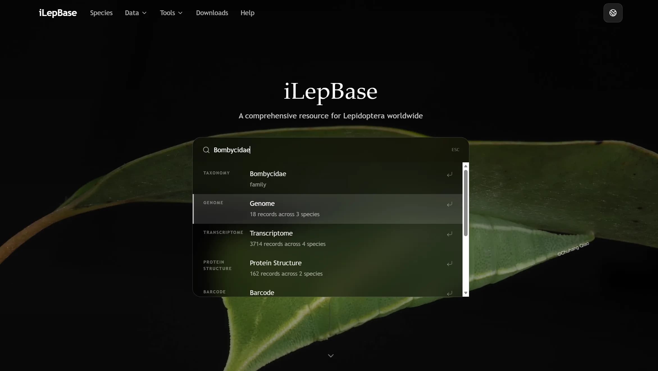Click enter icon on Bombycidae row
The image size is (658, 371).
[x=449, y=174]
